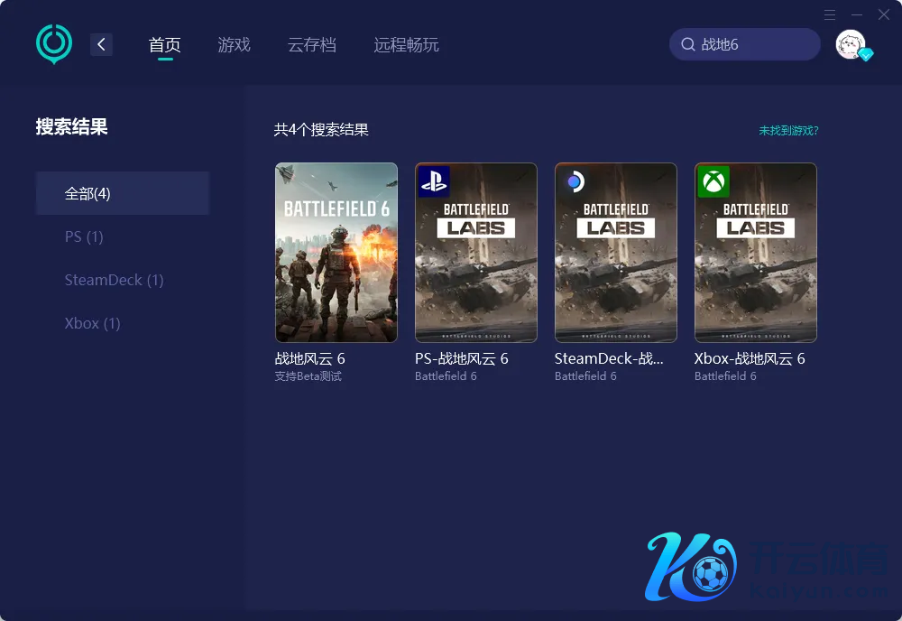
Task: Click the PlayStation badge on the game cover
Action: pyautogui.click(x=434, y=181)
